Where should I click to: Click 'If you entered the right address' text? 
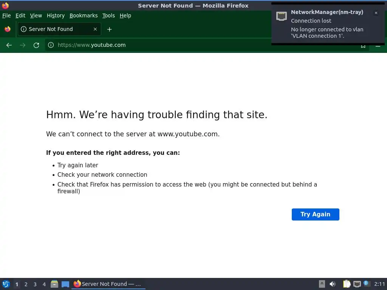[113, 153]
